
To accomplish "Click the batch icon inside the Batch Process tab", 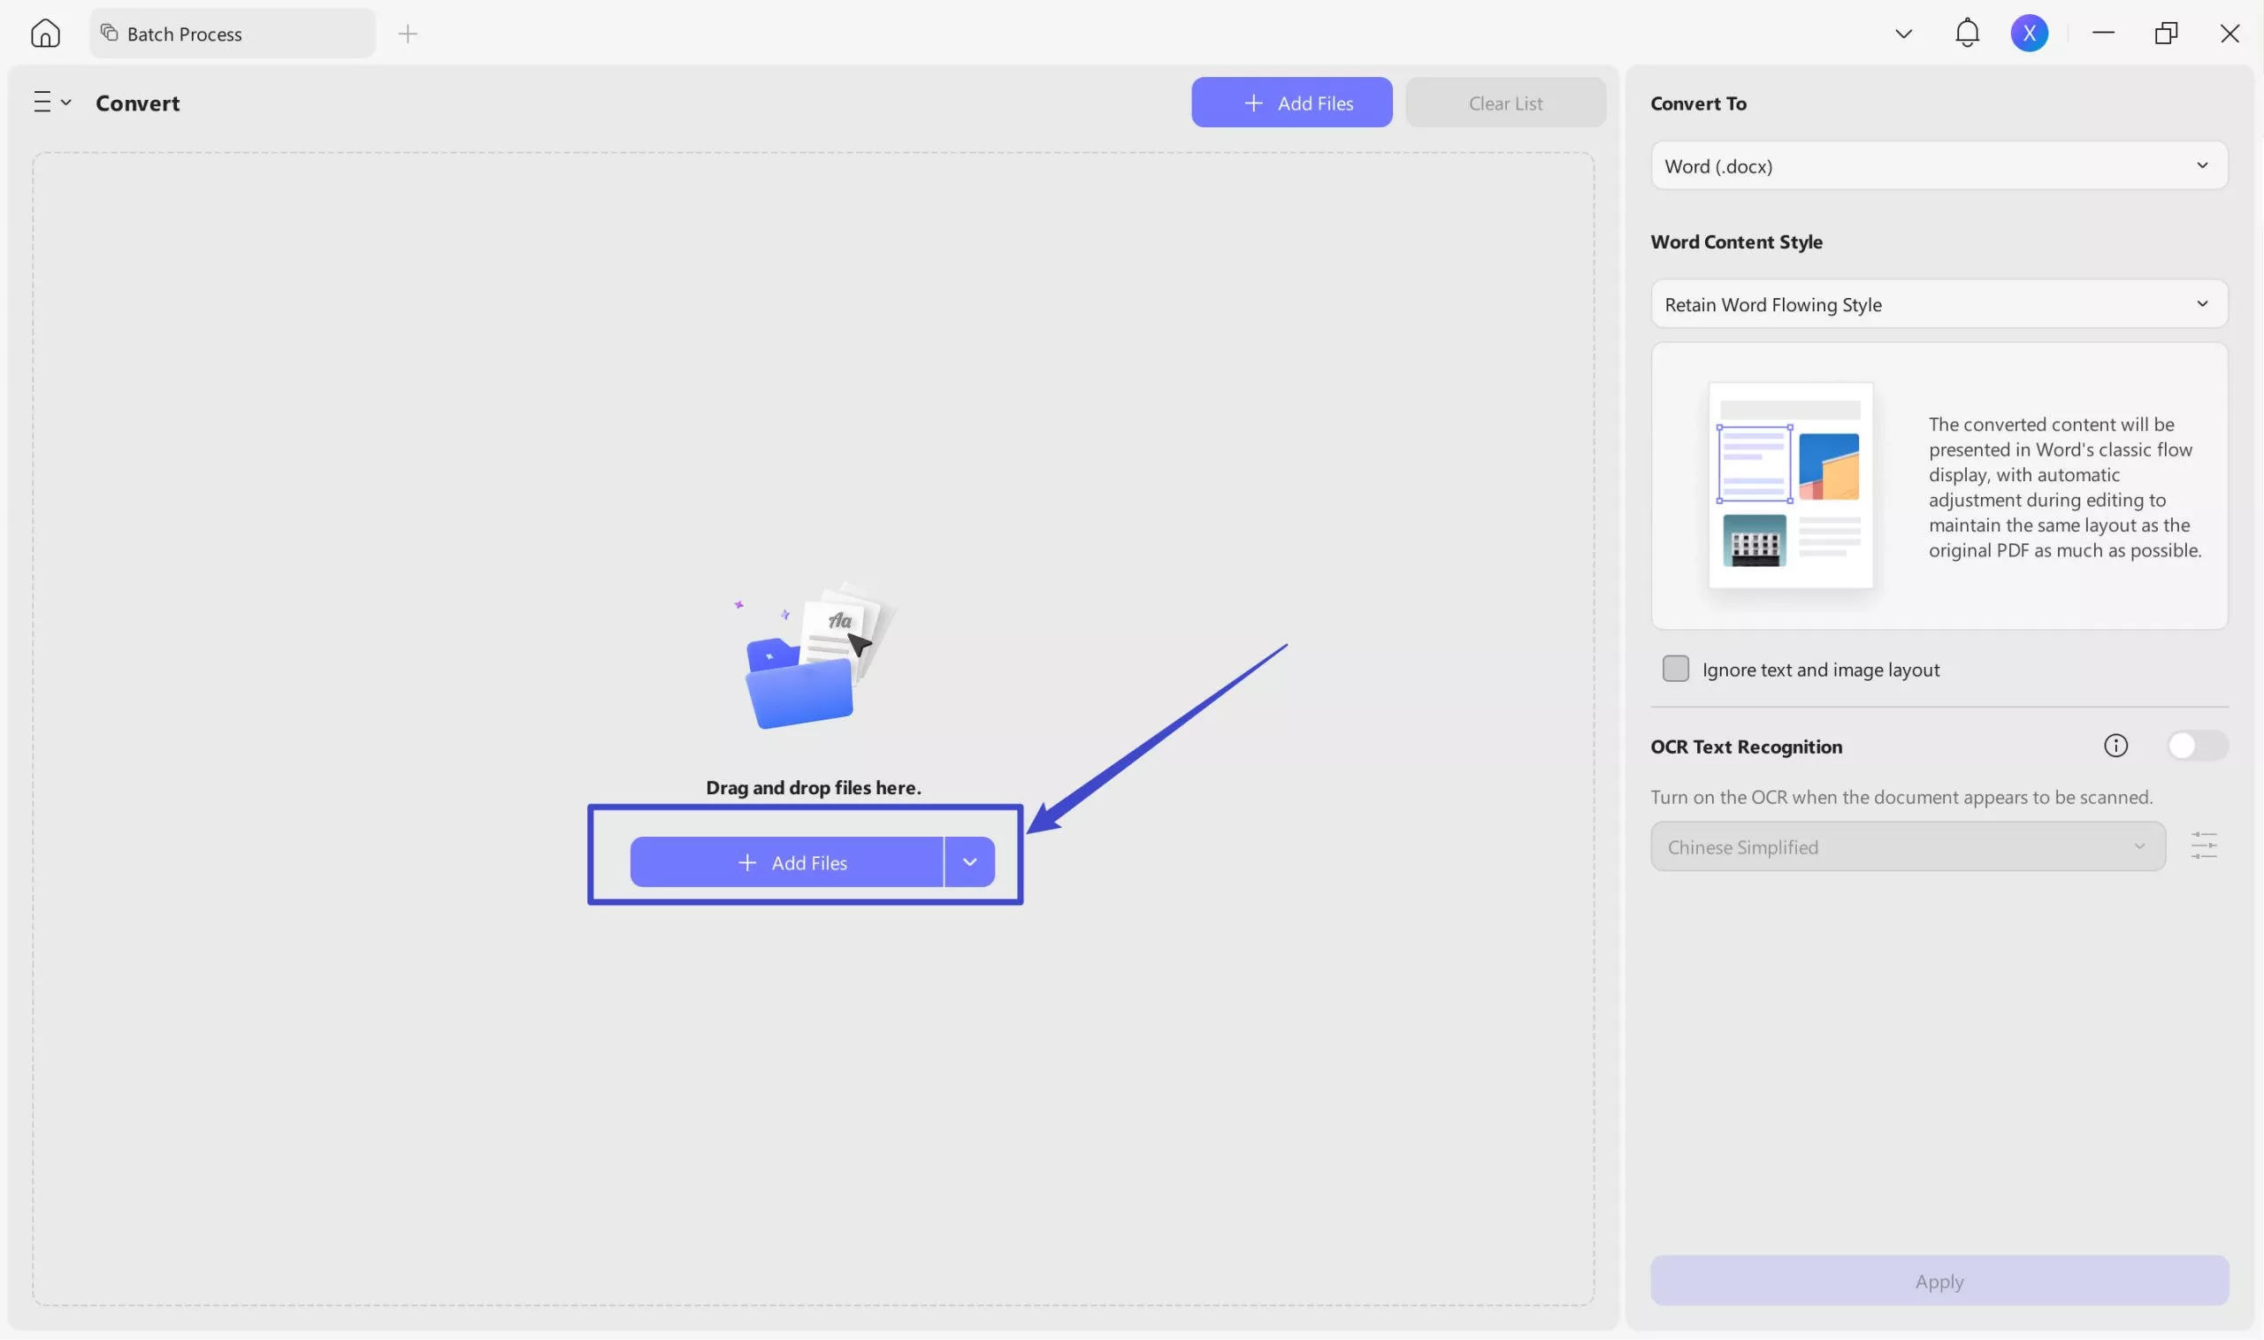I will 110,32.
